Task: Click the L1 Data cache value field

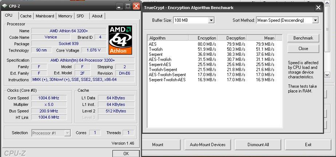Action: tap(116, 98)
